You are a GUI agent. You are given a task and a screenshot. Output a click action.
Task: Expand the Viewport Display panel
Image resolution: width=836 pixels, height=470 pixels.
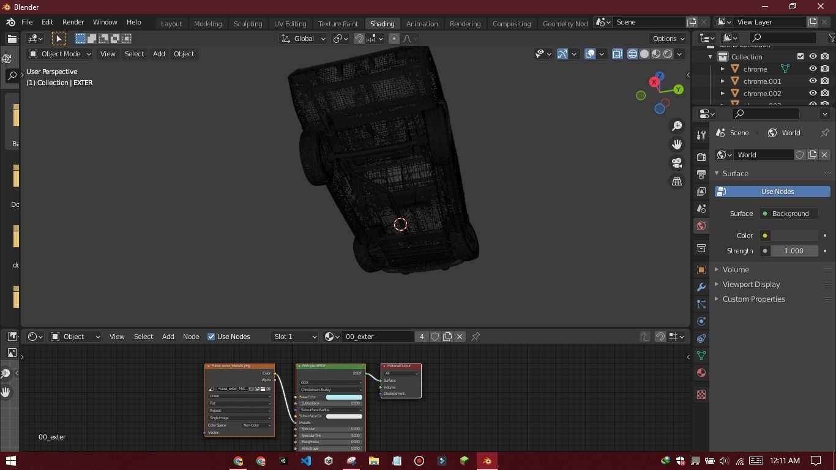click(717, 285)
